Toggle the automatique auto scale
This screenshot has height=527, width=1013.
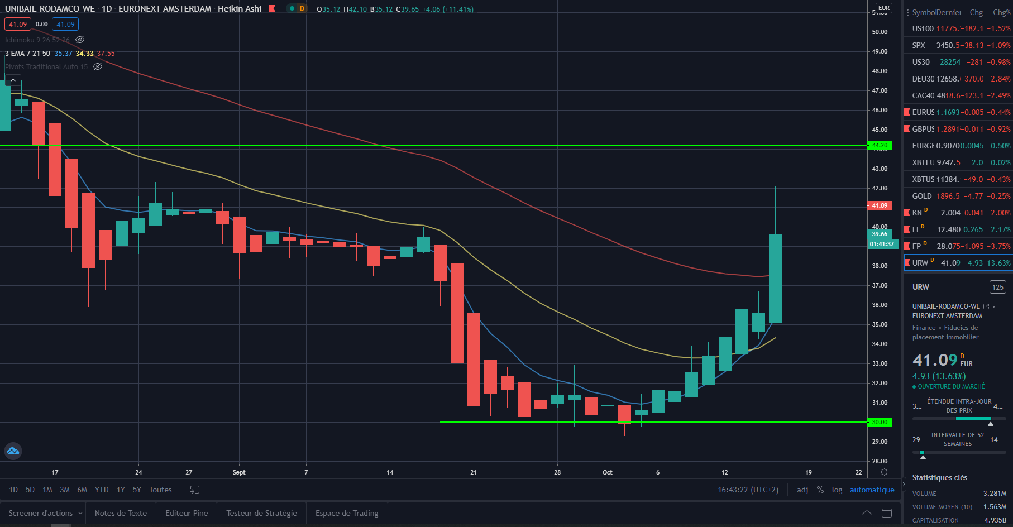click(x=872, y=490)
